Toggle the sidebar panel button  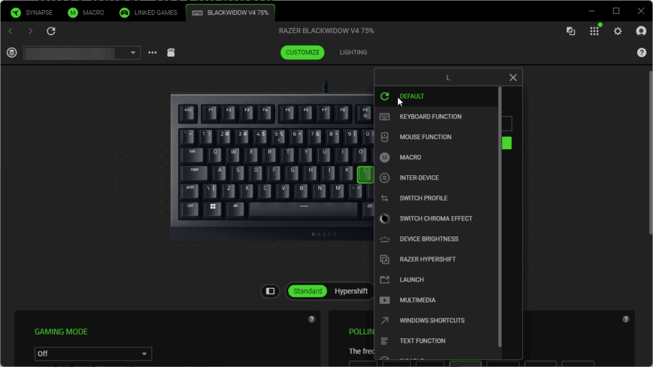pos(270,291)
